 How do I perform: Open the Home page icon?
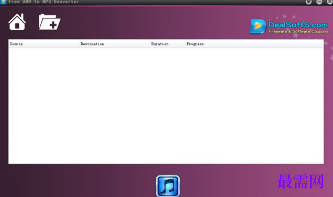(x=17, y=22)
